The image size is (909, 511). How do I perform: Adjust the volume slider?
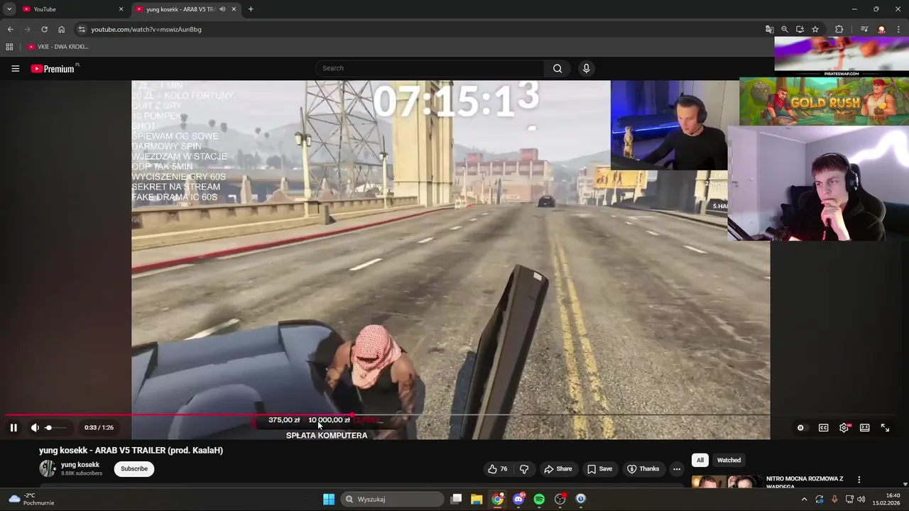[55, 427]
